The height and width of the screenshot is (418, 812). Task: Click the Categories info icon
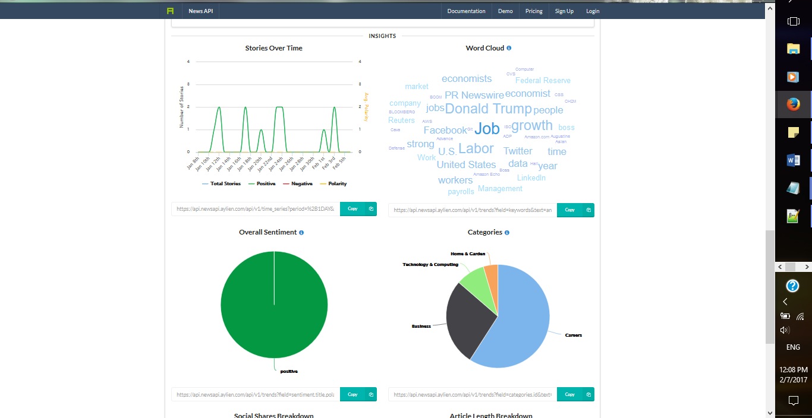506,232
